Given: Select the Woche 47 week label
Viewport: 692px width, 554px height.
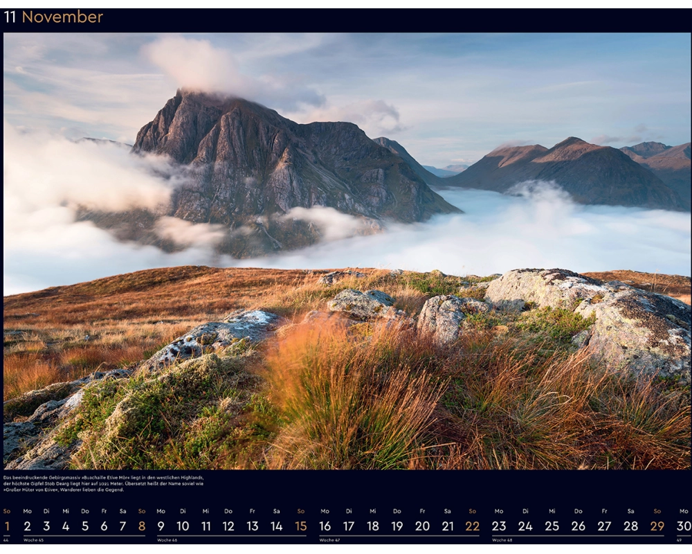Looking at the screenshot, I should point(331,540).
